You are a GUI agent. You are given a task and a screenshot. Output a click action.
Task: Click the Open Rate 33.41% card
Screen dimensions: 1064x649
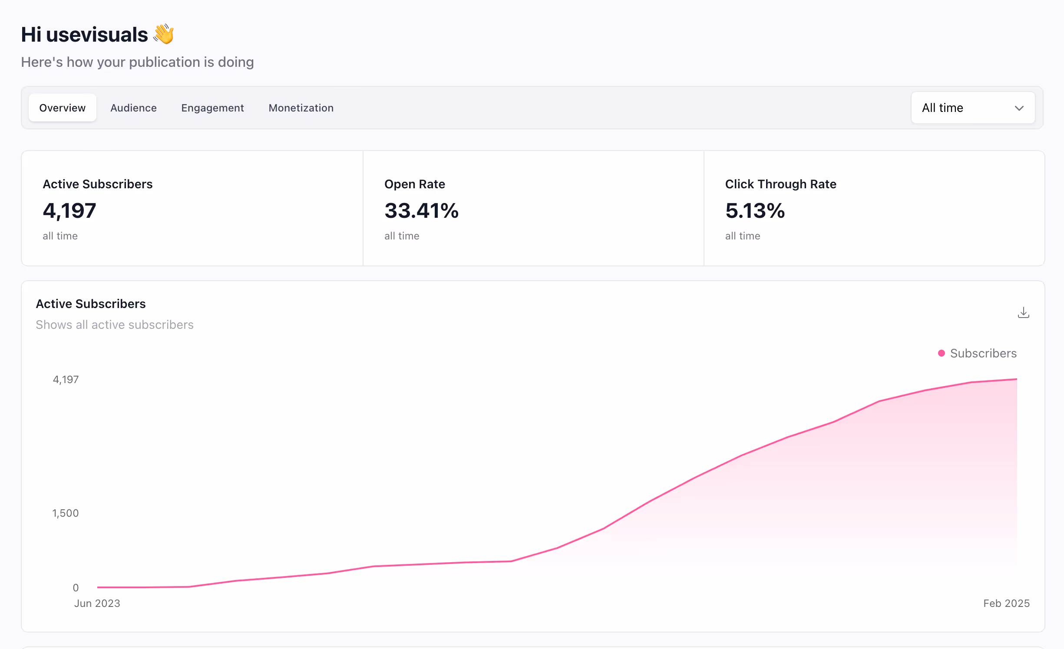(x=533, y=208)
